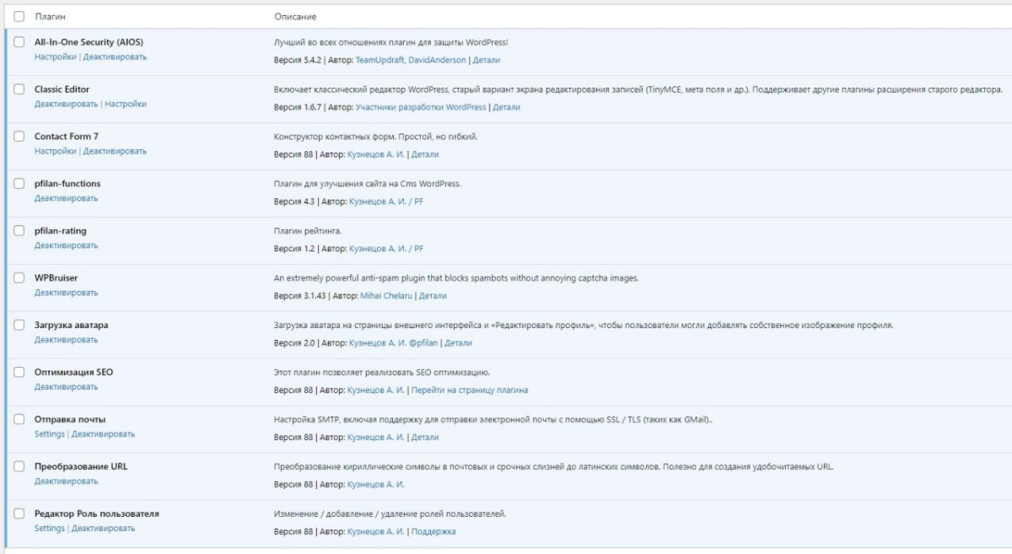The height and width of the screenshot is (554, 1012).
Task: Click Поддержка link for Редактор Роль пользователя
Action: click(x=433, y=532)
